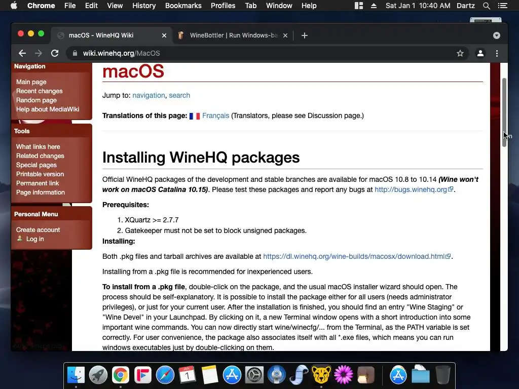Open the dl.winehq.org macosx download link
The image size is (519, 389).
[356, 256]
